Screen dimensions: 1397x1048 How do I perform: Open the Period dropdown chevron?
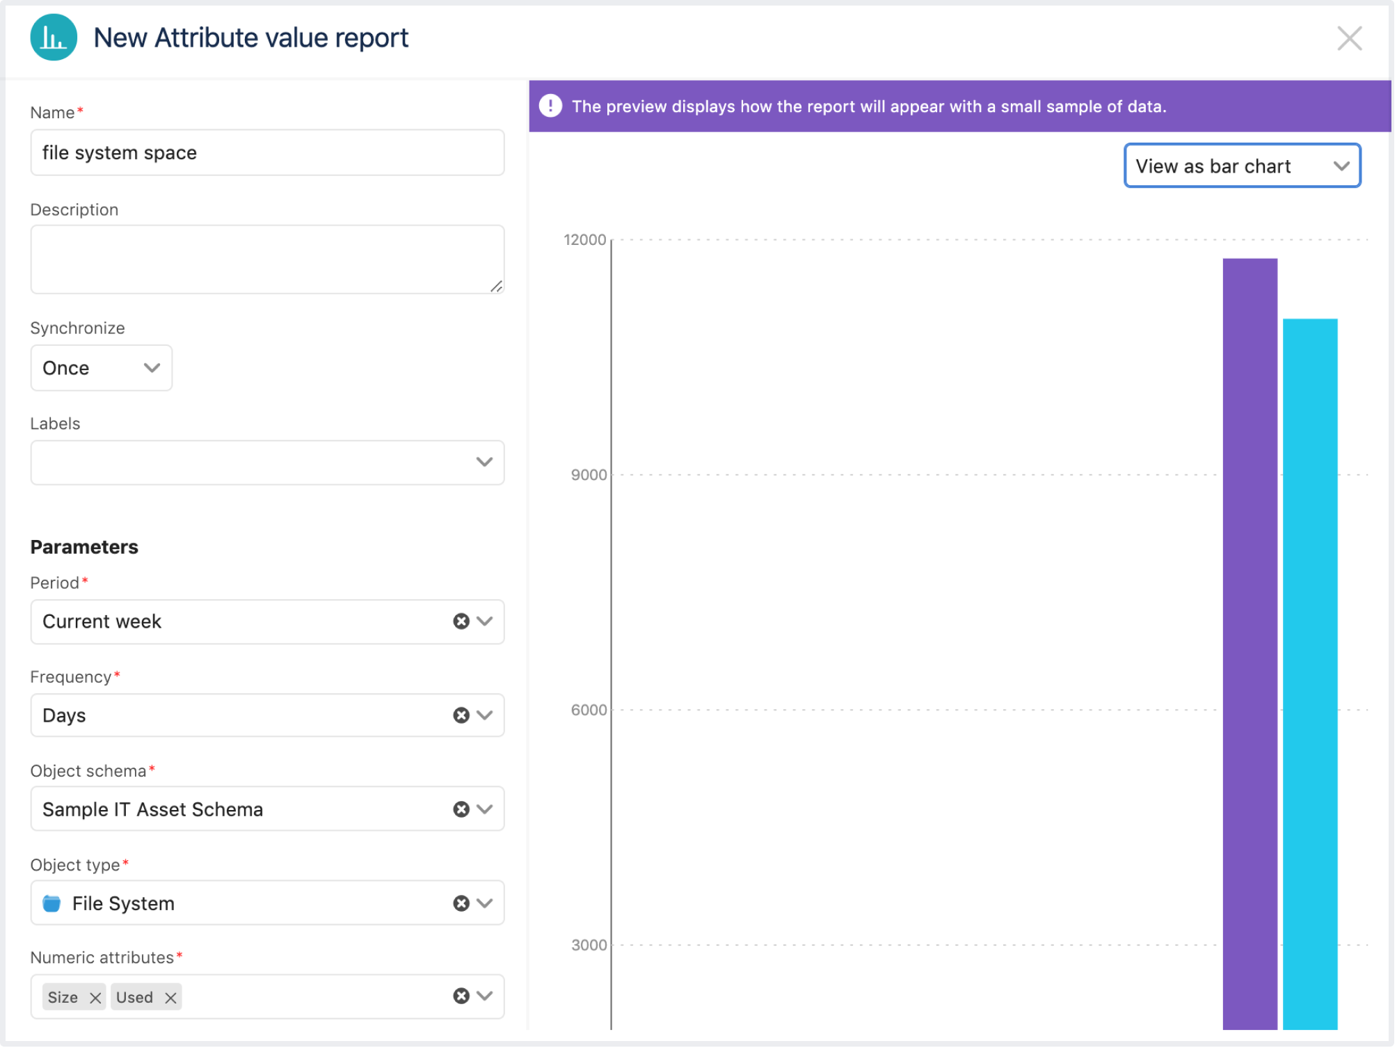click(486, 622)
